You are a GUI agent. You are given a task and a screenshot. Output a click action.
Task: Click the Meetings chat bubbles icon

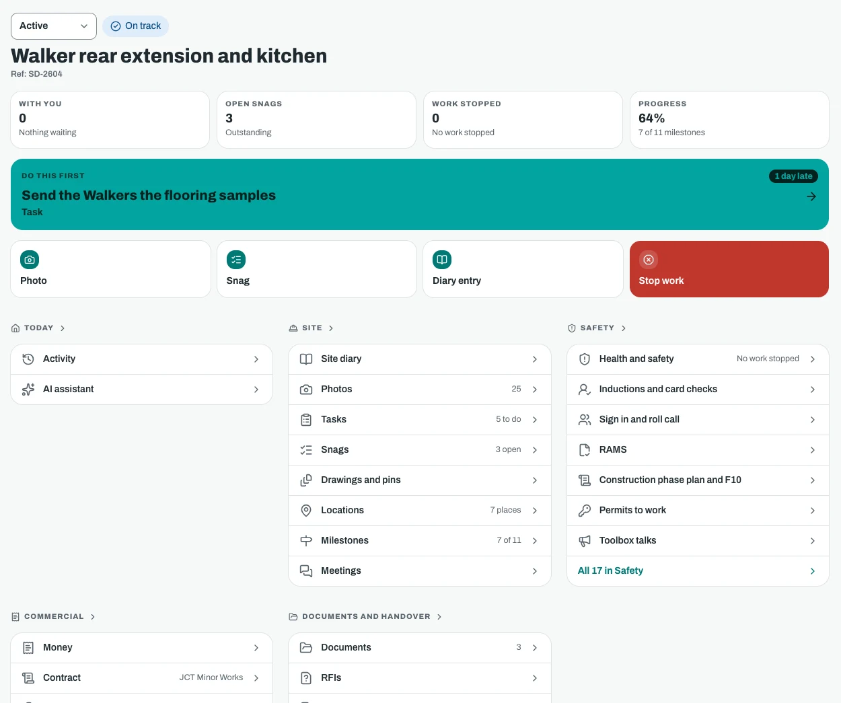click(x=306, y=571)
